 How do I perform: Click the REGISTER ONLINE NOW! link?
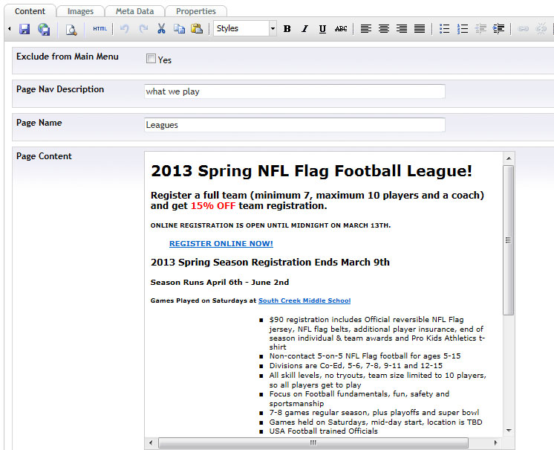[221, 244]
